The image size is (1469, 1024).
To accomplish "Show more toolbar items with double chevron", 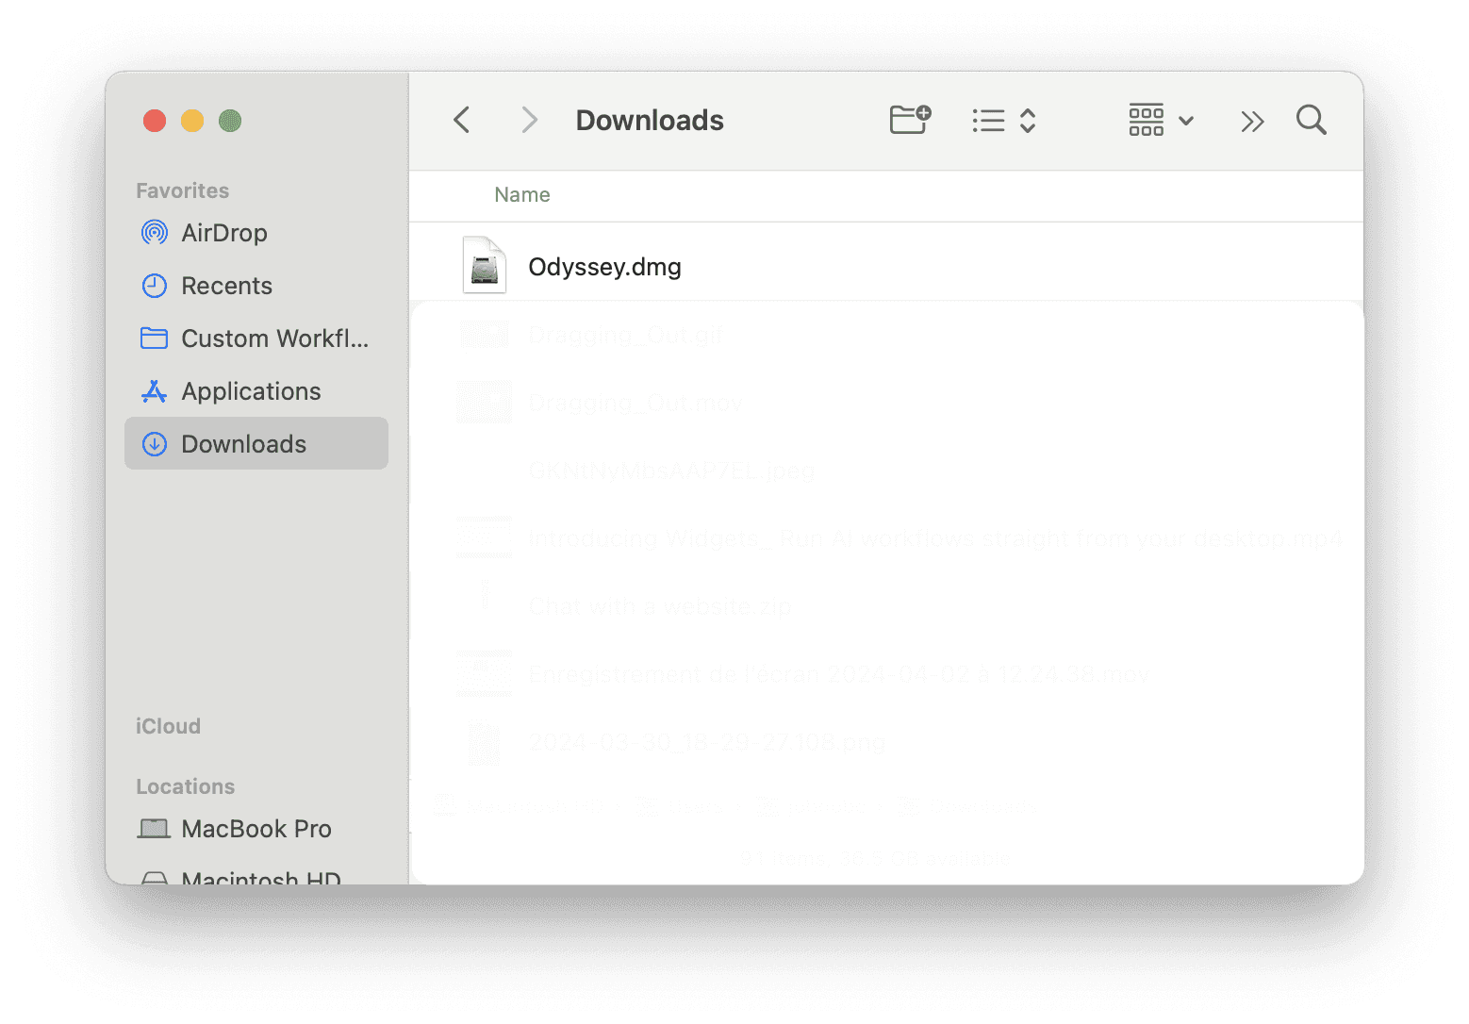I will tap(1252, 121).
